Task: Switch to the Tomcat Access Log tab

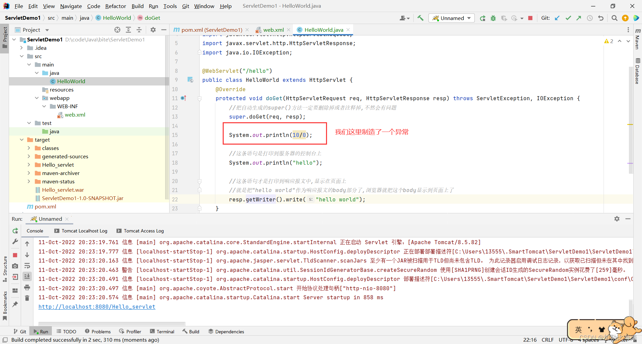Action: tap(143, 231)
